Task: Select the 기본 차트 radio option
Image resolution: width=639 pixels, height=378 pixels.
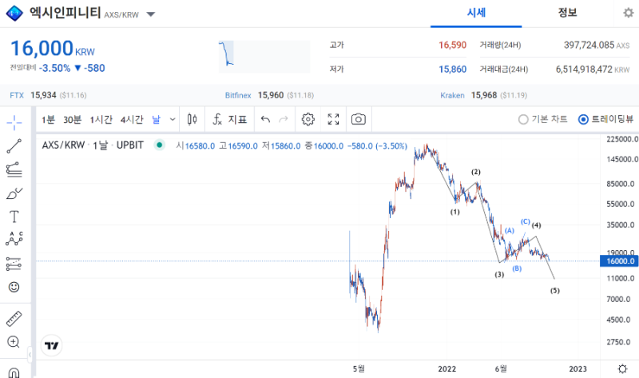Action: click(x=542, y=119)
